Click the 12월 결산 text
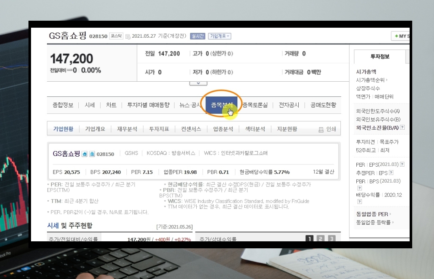 click(x=323, y=172)
